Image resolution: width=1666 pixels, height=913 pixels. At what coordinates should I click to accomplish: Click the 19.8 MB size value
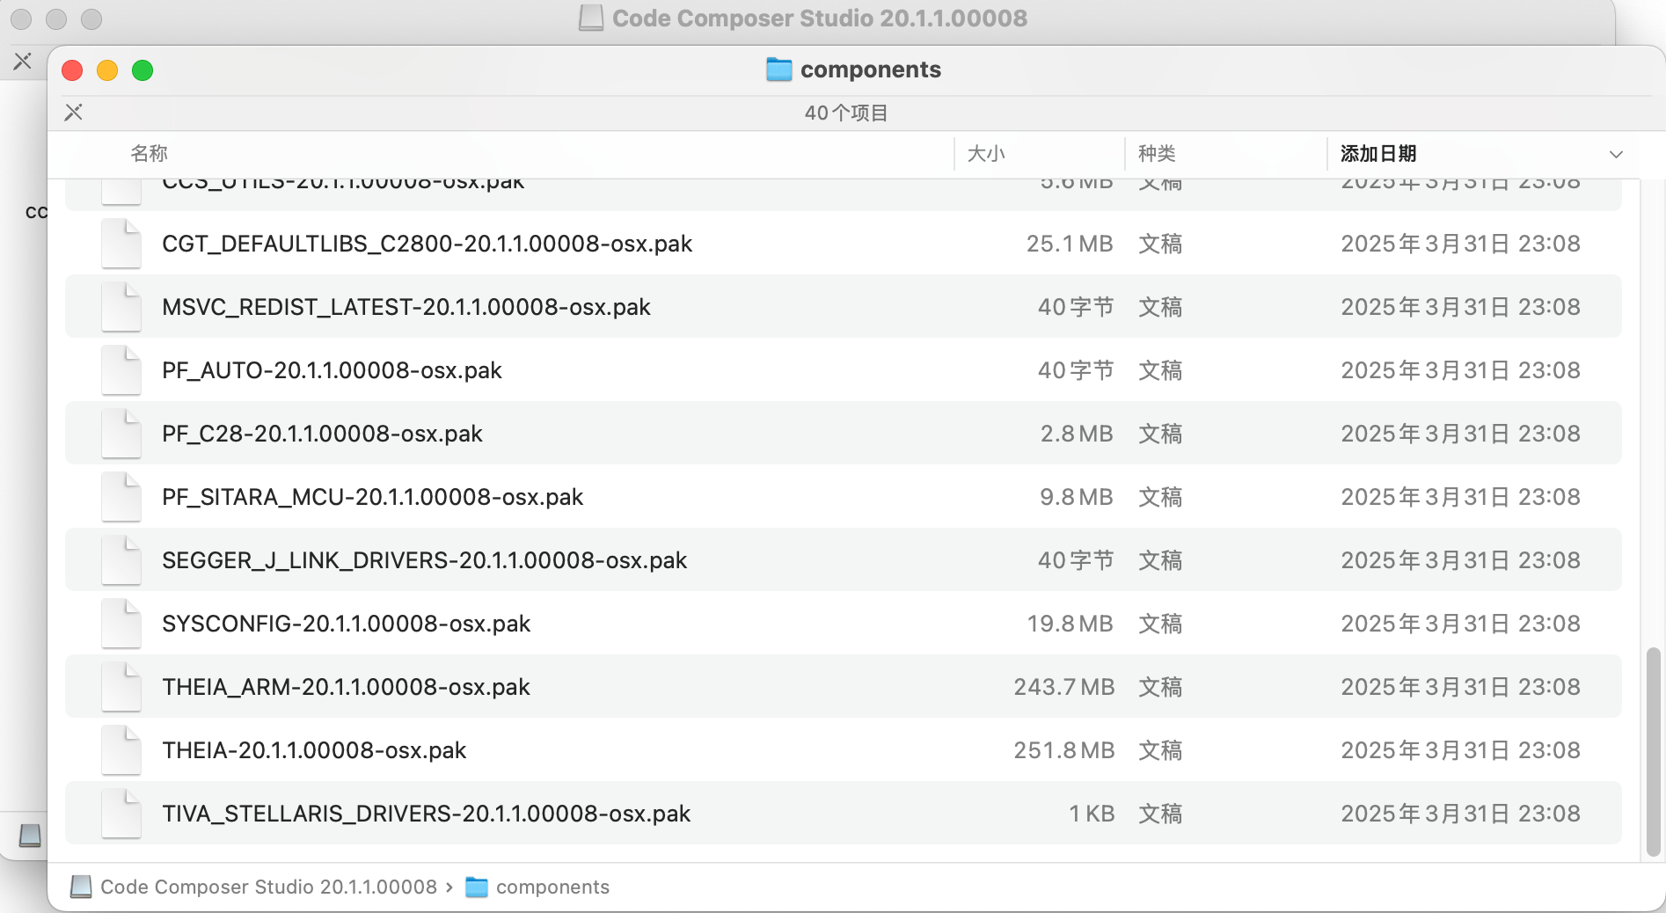(x=1070, y=624)
